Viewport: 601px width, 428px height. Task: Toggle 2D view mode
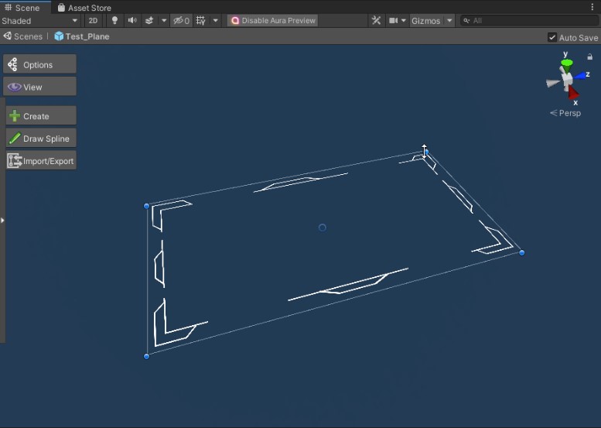point(93,21)
